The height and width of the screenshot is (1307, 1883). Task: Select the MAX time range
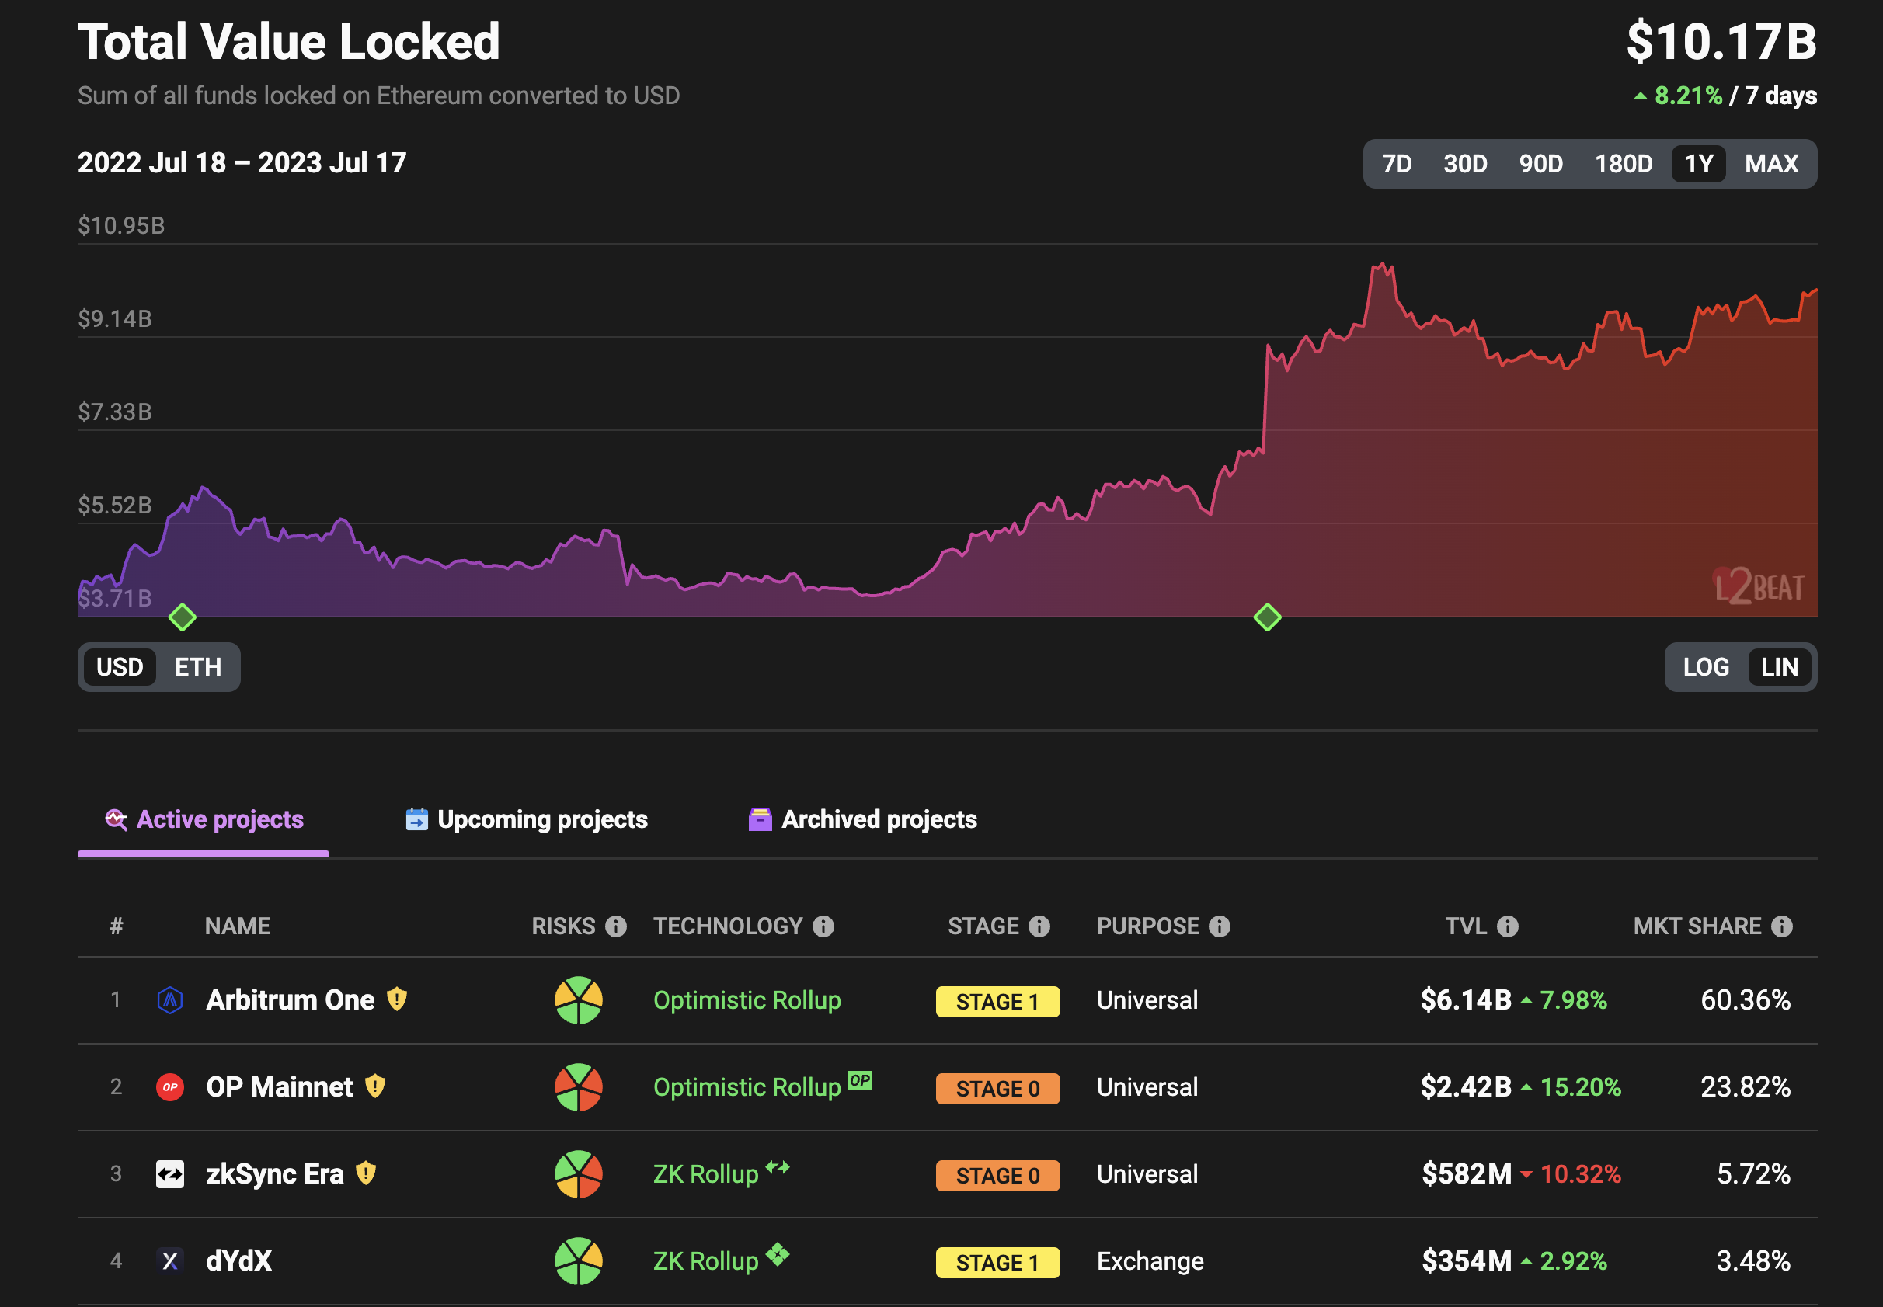(1772, 164)
